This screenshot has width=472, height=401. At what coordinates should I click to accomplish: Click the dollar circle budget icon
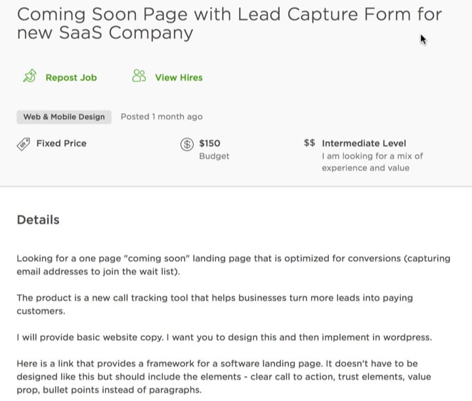point(187,145)
